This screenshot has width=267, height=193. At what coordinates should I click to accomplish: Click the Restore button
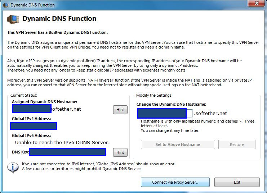[237, 144]
